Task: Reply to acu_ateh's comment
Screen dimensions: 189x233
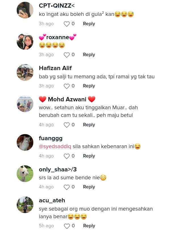Action: tap(89, 226)
